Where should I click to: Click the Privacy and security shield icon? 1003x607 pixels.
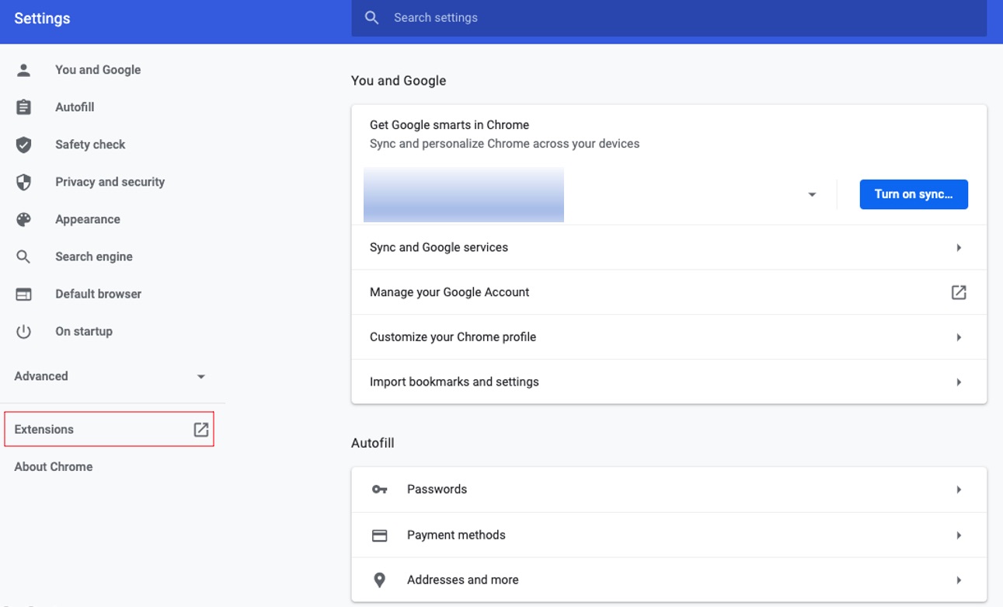[x=24, y=182]
